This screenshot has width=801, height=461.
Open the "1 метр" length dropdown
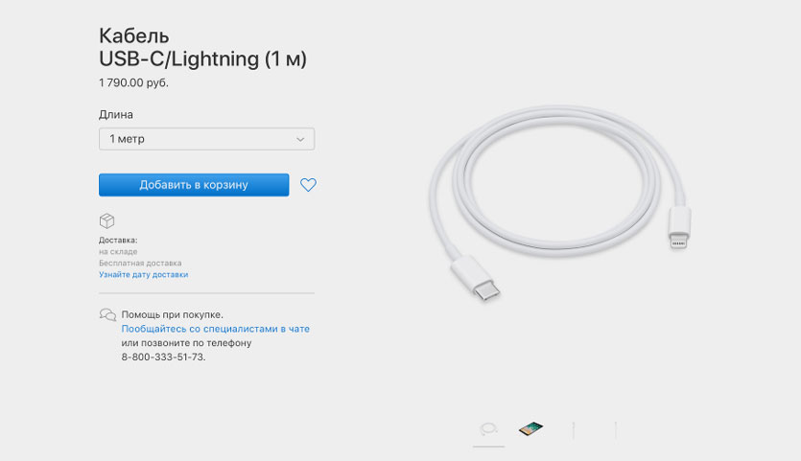[x=206, y=139]
